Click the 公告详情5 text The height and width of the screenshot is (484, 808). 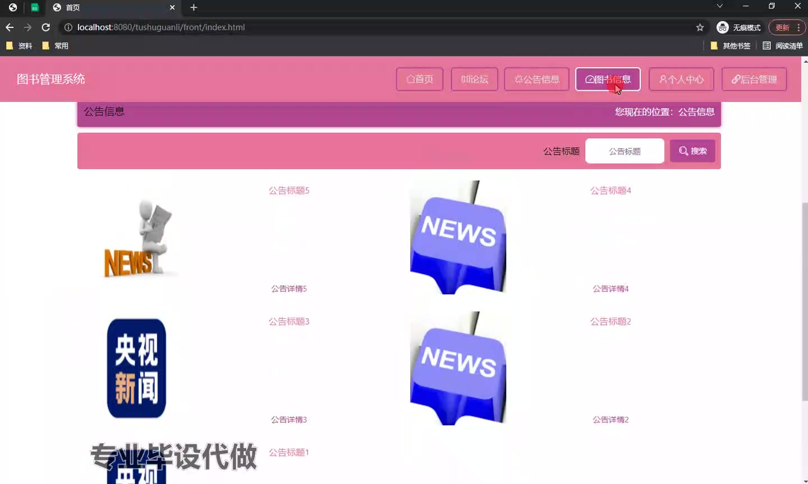point(289,289)
